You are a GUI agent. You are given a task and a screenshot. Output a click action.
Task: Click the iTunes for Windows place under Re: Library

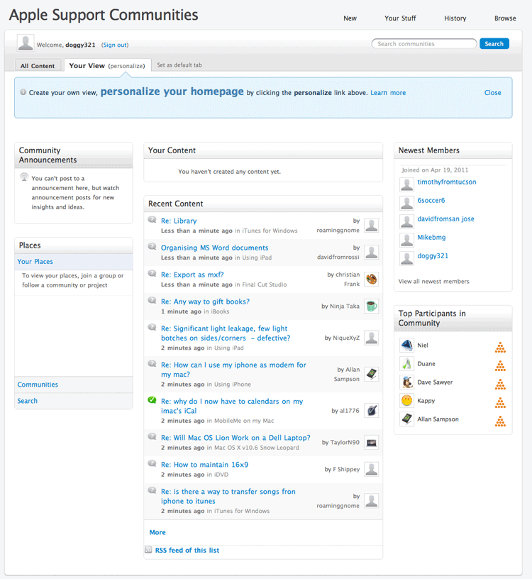coord(270,231)
